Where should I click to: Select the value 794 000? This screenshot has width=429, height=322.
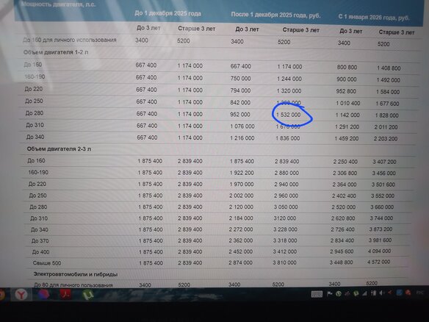click(240, 90)
